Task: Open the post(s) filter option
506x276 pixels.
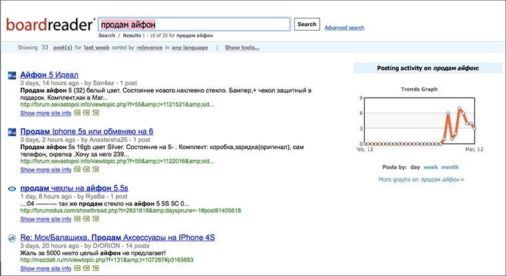Action: click(63, 47)
